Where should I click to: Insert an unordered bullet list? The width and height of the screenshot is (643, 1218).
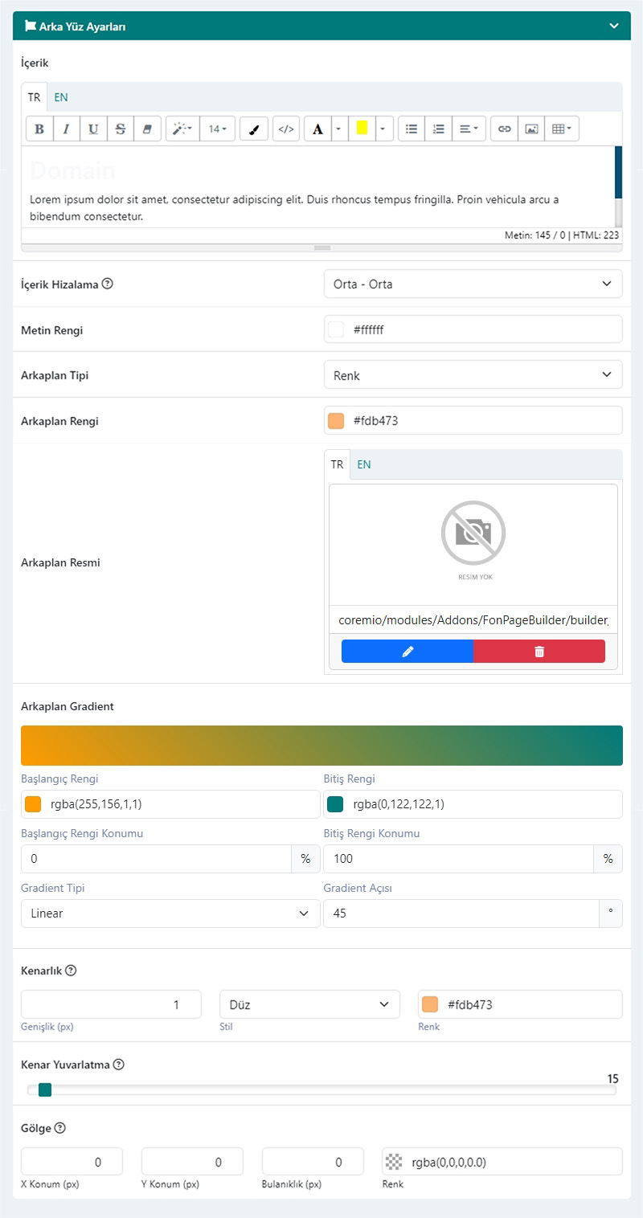click(412, 129)
